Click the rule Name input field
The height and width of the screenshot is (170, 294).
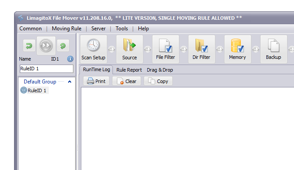click(x=47, y=69)
